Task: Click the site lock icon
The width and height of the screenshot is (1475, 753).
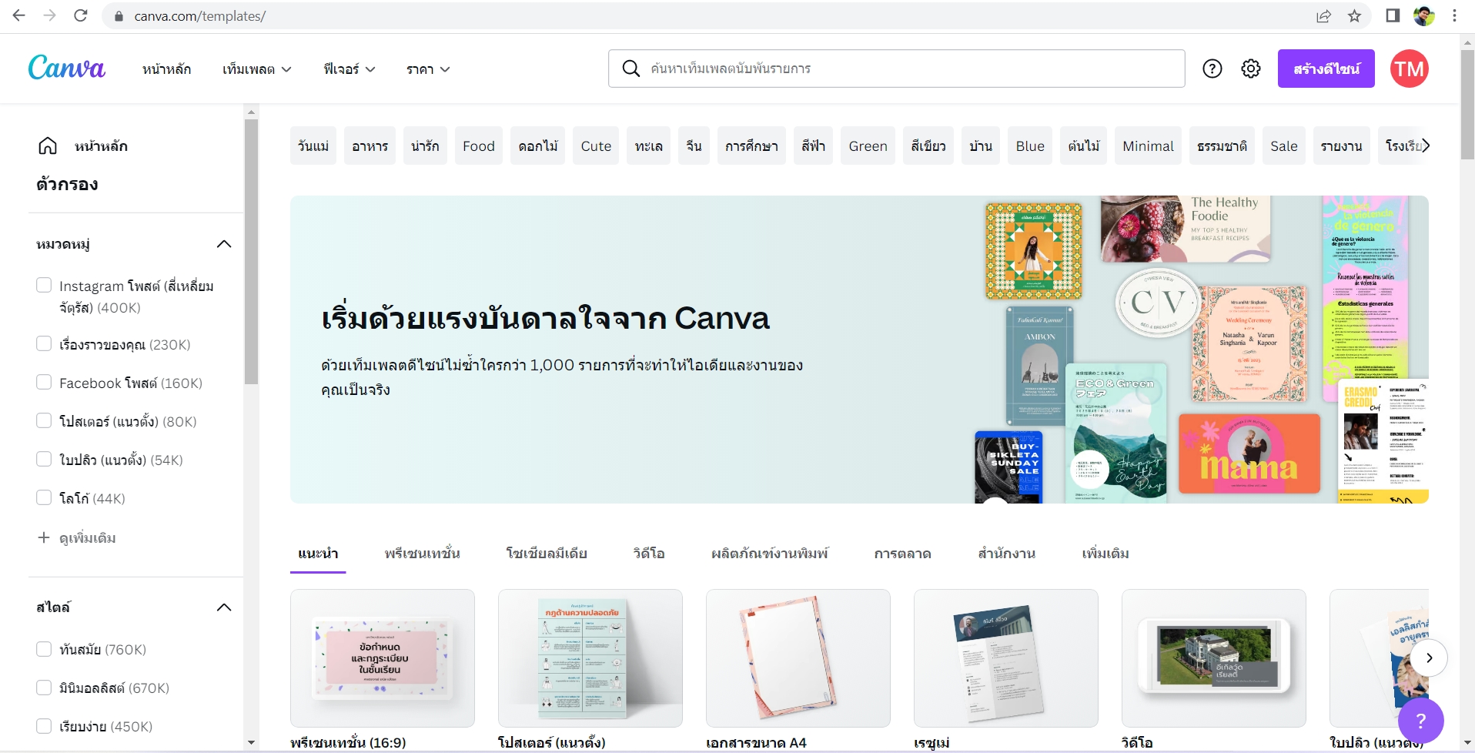Action: coord(119,16)
